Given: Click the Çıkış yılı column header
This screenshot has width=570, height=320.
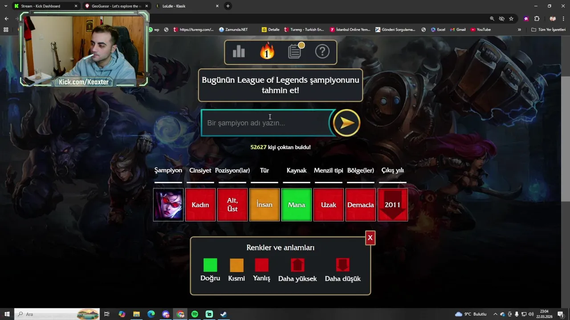Looking at the screenshot, I should tap(393, 170).
